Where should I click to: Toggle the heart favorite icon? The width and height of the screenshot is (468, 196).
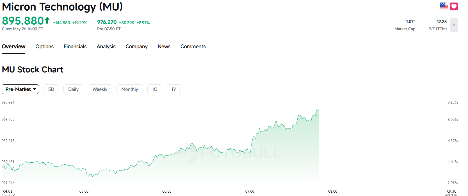click(454, 6)
